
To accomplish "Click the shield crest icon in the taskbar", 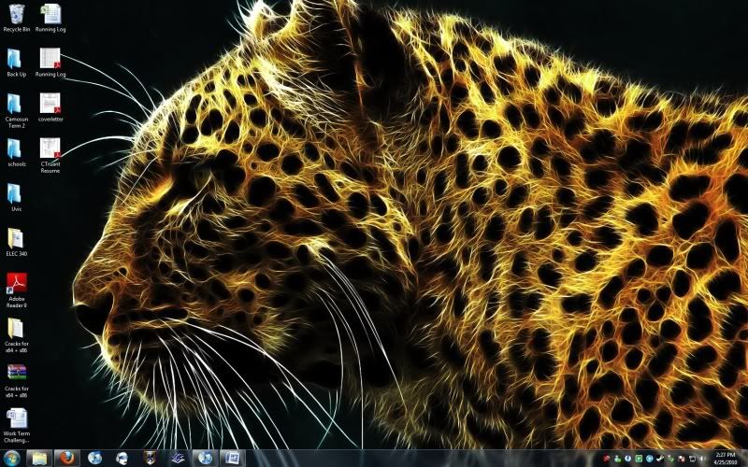I will (150, 459).
